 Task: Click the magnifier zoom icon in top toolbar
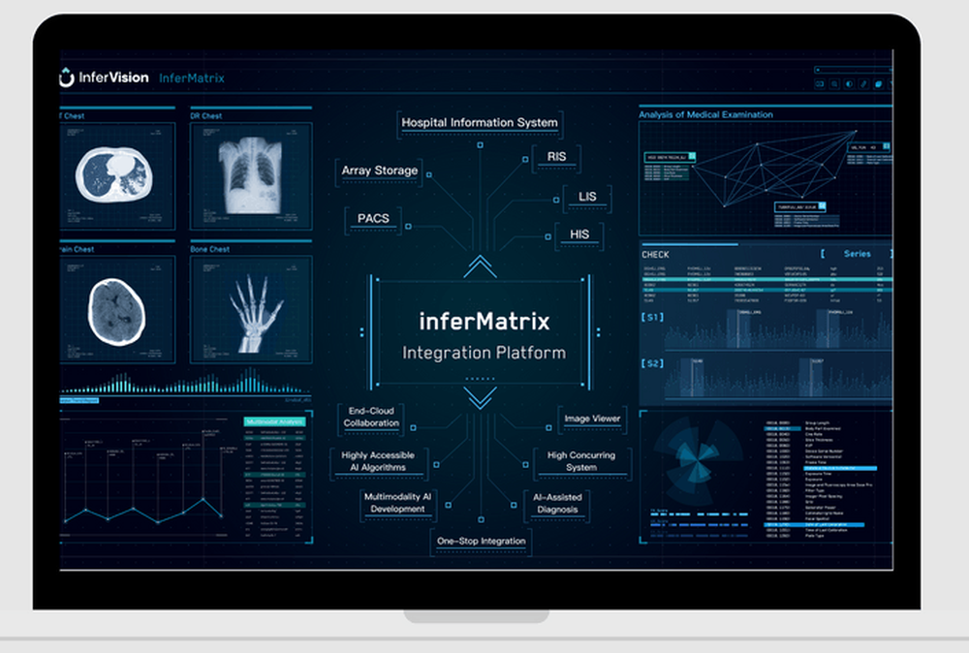tap(834, 84)
